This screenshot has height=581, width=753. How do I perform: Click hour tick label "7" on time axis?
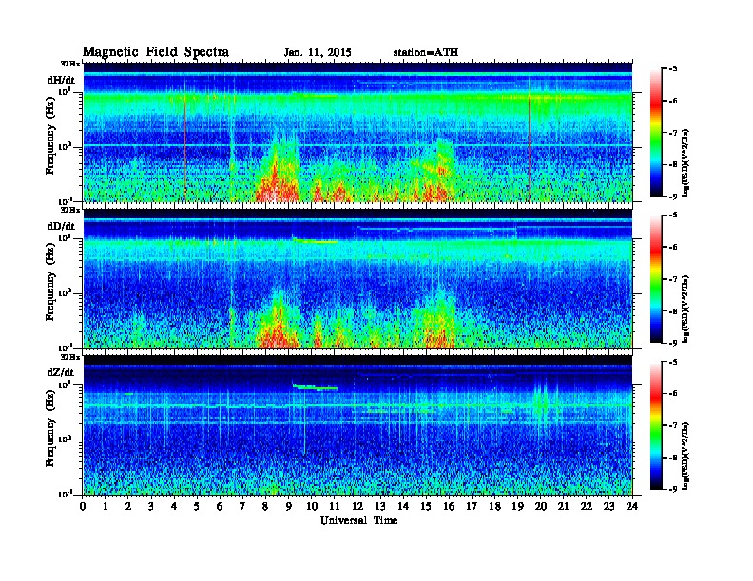pyautogui.click(x=242, y=506)
